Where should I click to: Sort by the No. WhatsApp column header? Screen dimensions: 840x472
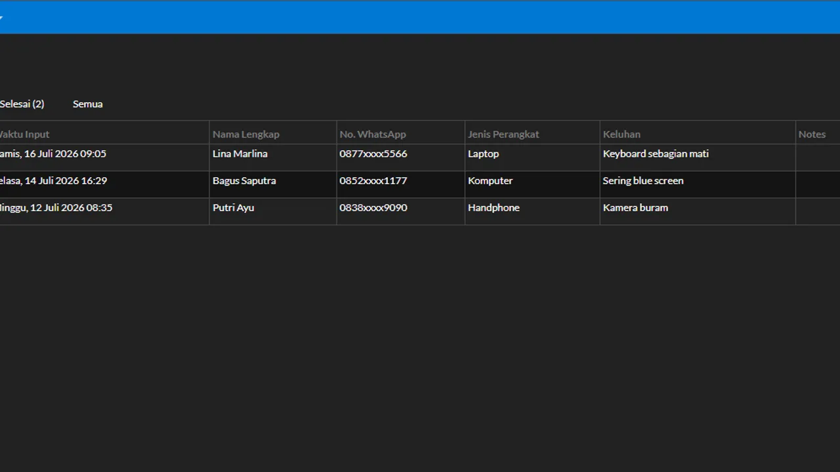pos(373,134)
